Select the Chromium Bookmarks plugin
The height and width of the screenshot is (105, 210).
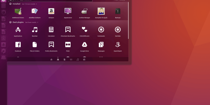[x=68, y=31]
